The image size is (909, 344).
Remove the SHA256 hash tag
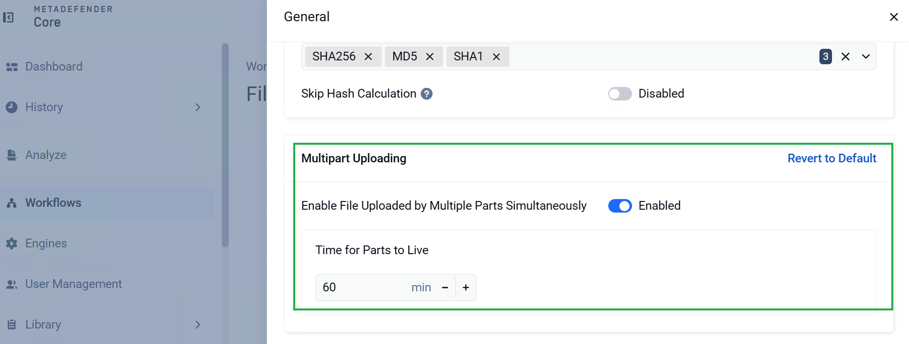pyautogui.click(x=368, y=57)
